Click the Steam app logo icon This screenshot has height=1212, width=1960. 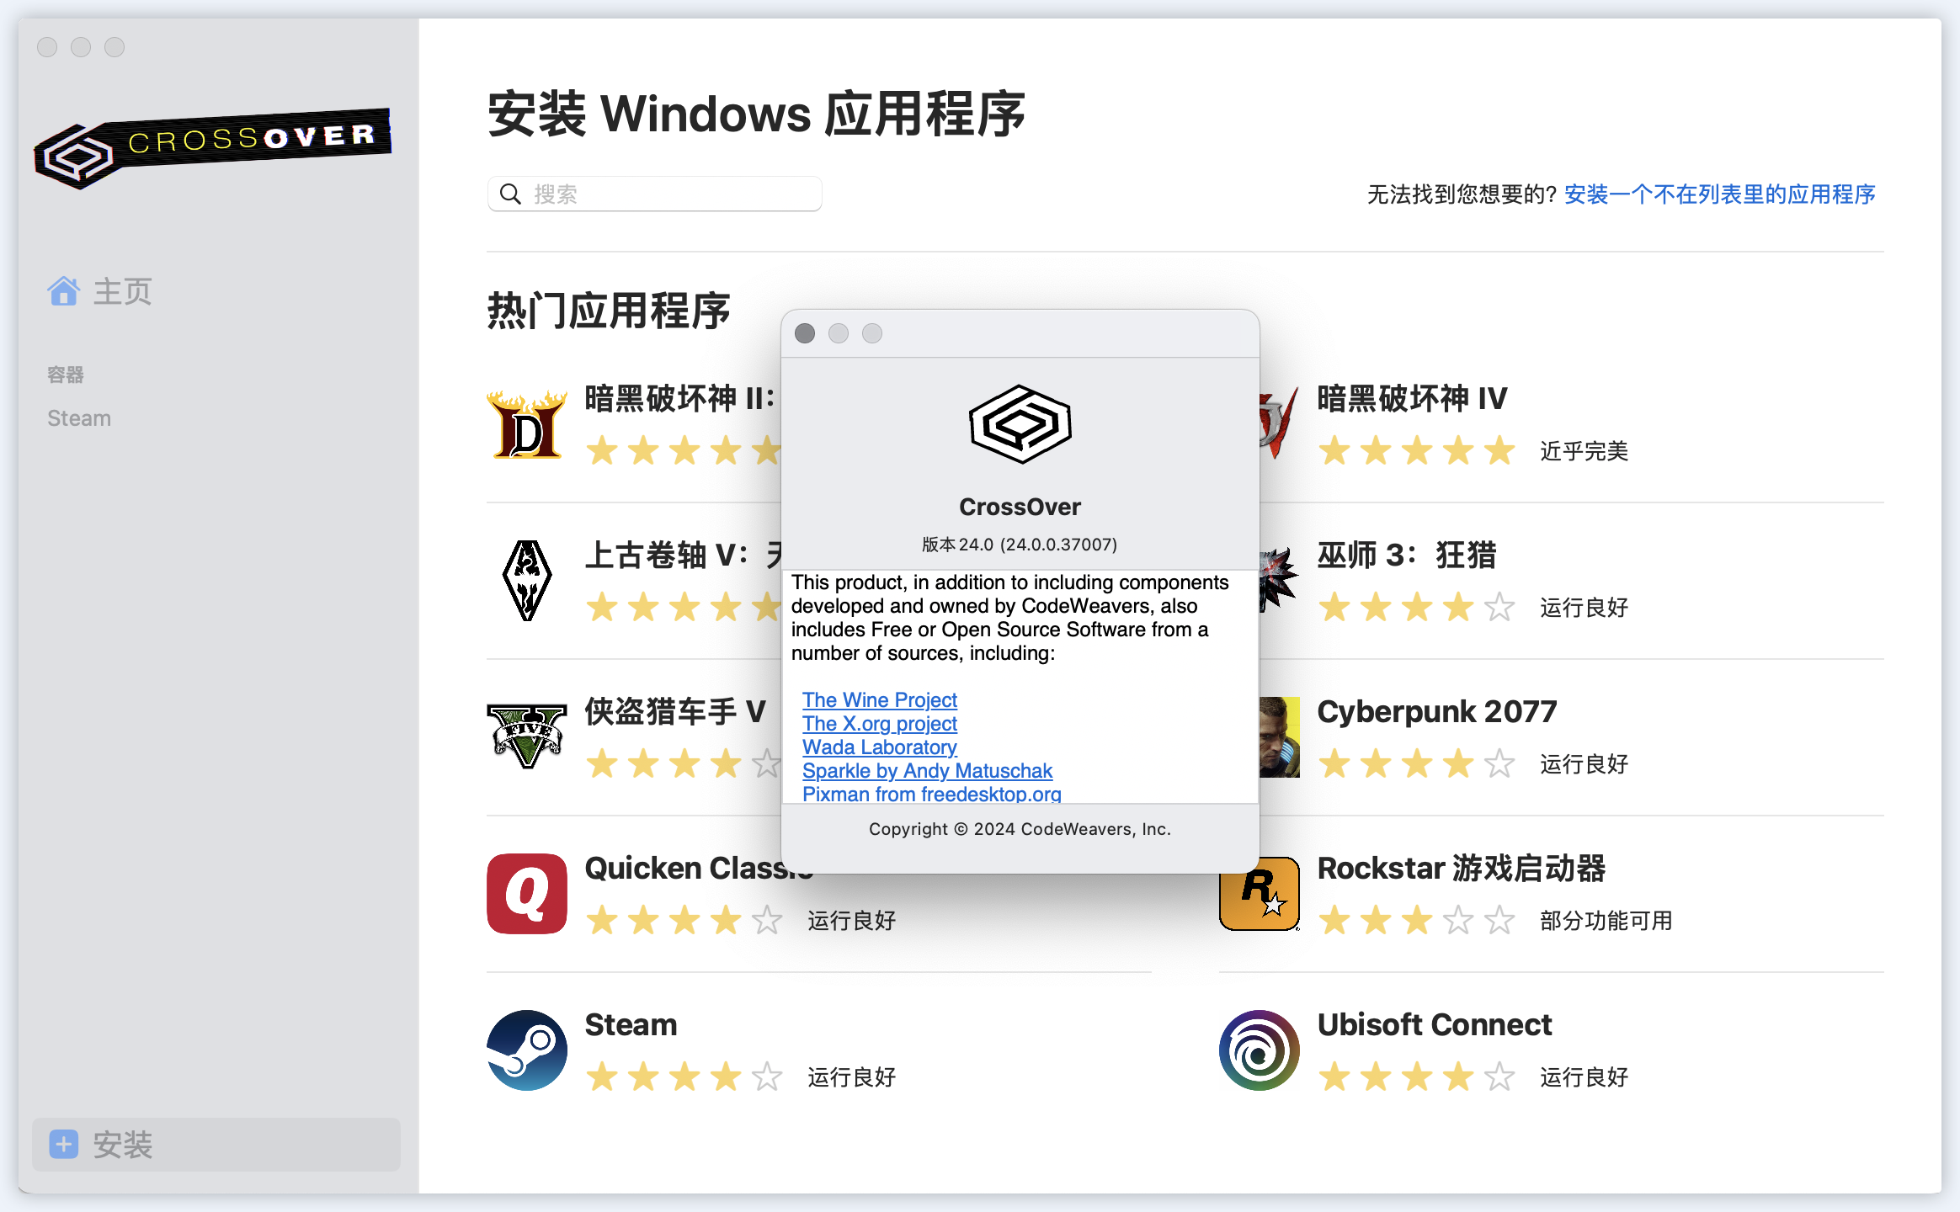pos(527,1050)
